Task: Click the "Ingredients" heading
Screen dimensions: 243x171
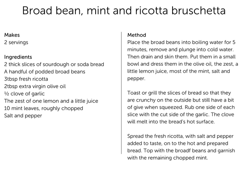Action: pos(18,57)
